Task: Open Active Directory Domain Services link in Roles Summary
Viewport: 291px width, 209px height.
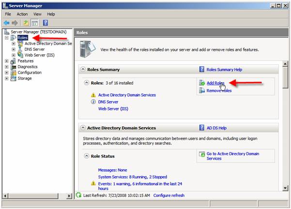Action: [x=127, y=95]
